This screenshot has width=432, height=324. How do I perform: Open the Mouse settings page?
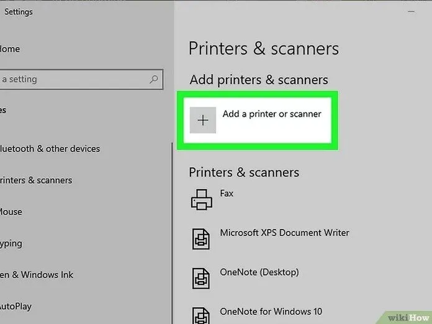[11, 212]
